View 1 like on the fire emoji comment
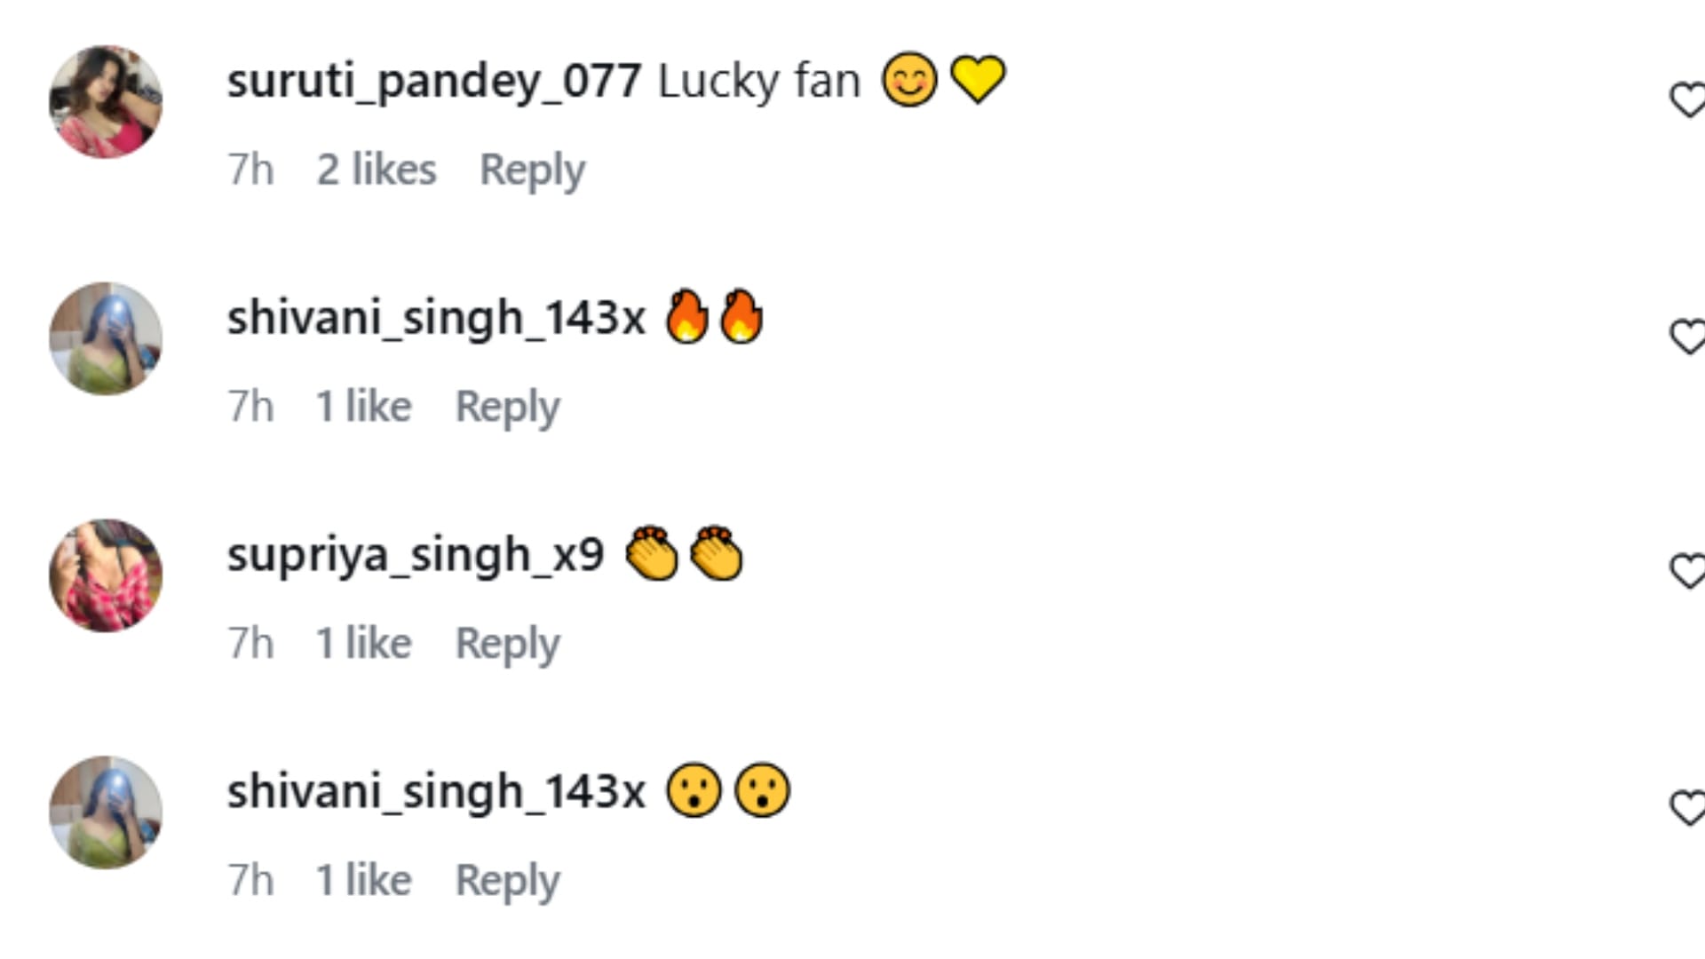This screenshot has width=1705, height=959. point(364,407)
